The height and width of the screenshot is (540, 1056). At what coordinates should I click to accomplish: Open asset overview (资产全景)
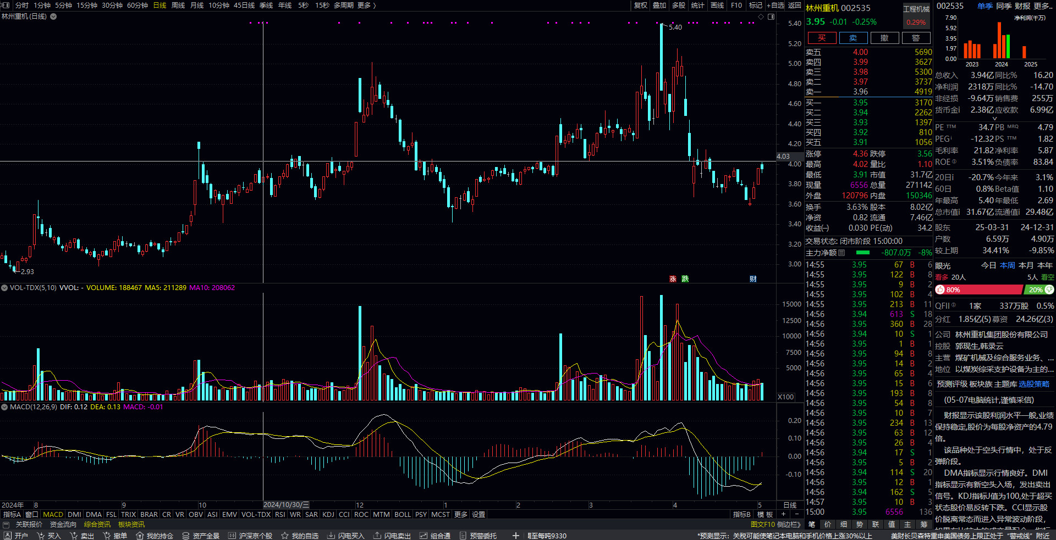click(x=201, y=536)
